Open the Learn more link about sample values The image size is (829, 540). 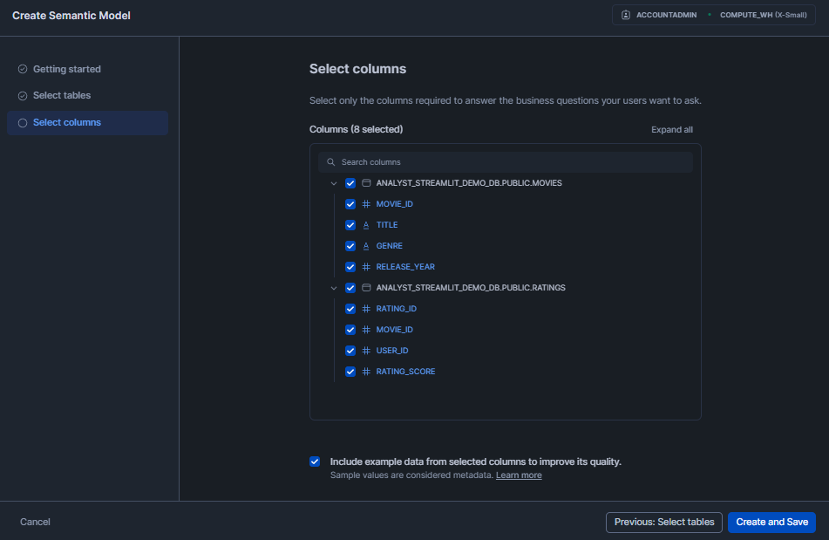pos(519,475)
